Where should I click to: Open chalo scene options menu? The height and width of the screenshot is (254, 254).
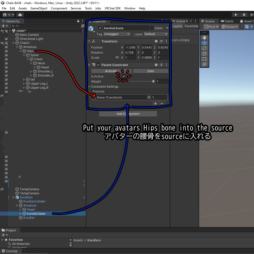(83, 31)
